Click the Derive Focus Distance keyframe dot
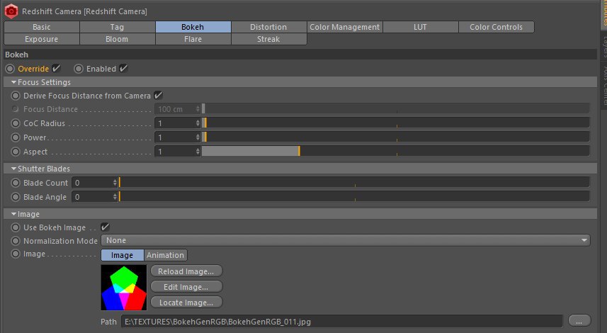This screenshot has height=333, width=607. 16,96
